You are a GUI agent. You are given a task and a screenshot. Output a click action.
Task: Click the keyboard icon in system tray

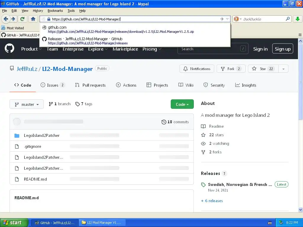point(270,223)
